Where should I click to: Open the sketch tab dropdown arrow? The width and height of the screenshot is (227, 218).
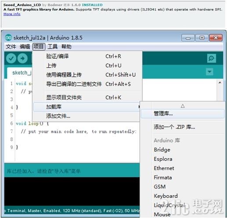[x=209, y=72]
